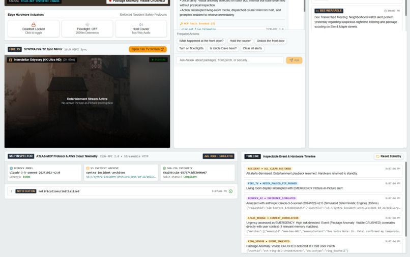Select 'Hold the courier' quick action
This screenshot has width=410, height=257.
tap(240, 41)
